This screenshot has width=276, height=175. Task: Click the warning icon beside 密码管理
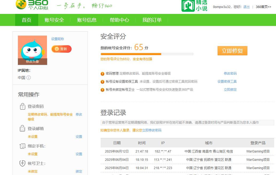[102, 73]
